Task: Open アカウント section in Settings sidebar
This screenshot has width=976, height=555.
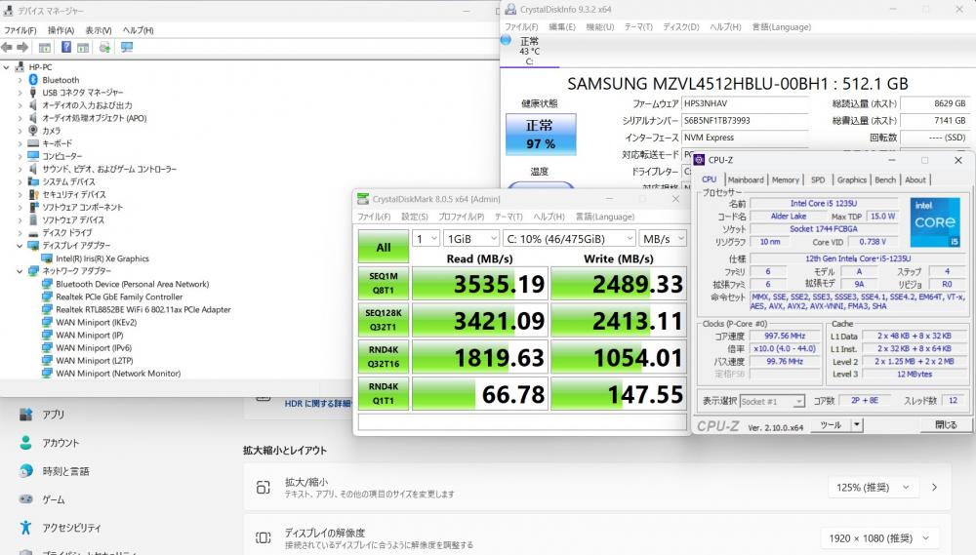Action: pos(61,443)
